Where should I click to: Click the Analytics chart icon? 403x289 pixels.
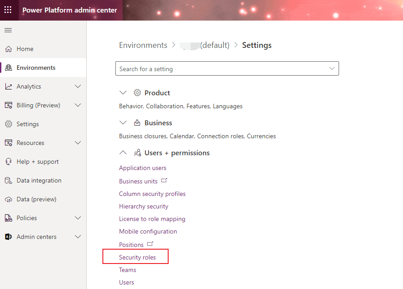8,86
